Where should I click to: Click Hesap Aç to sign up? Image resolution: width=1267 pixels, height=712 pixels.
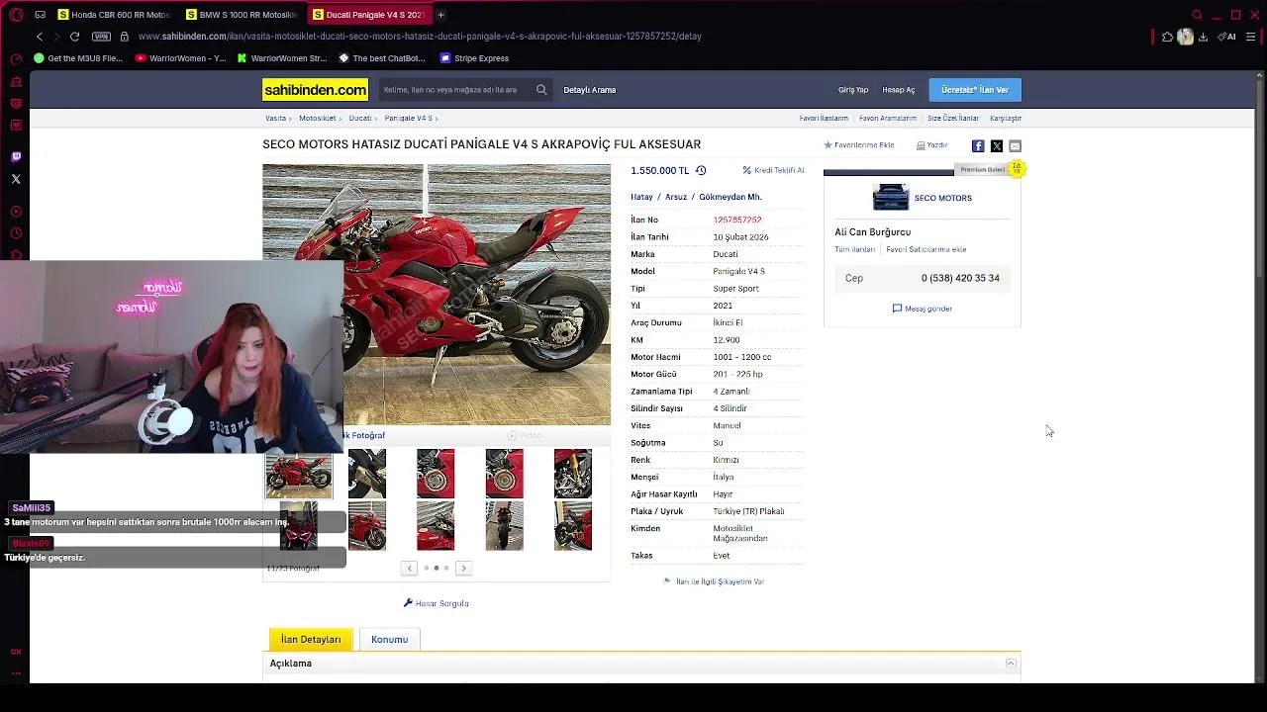pos(899,90)
